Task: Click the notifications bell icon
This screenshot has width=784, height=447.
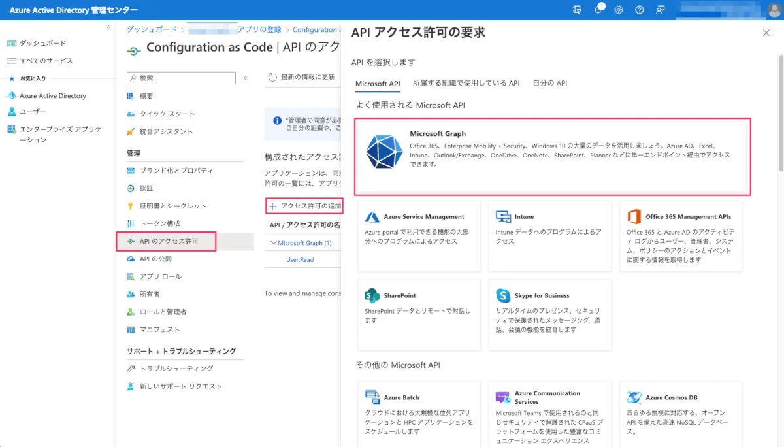Action: click(598, 10)
